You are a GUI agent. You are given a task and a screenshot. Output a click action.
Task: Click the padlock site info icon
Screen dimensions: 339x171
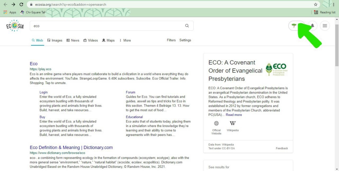(x=31, y=4)
